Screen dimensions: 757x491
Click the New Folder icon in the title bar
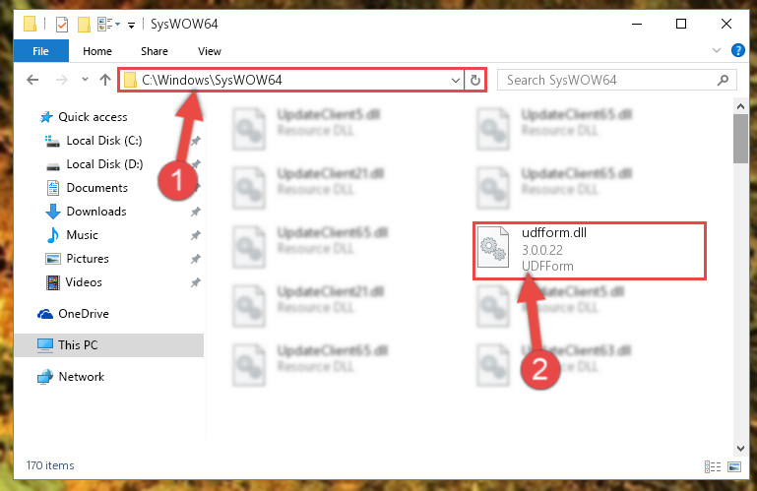point(84,25)
